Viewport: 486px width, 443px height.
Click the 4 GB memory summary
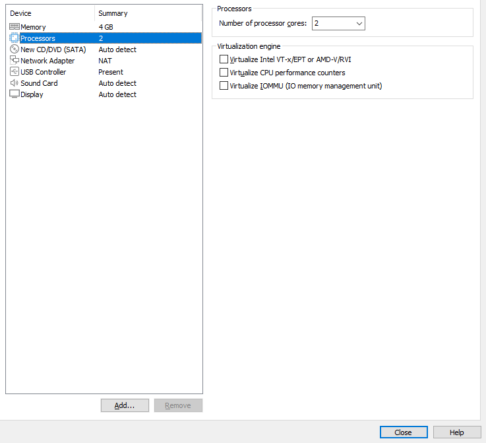[106, 27]
